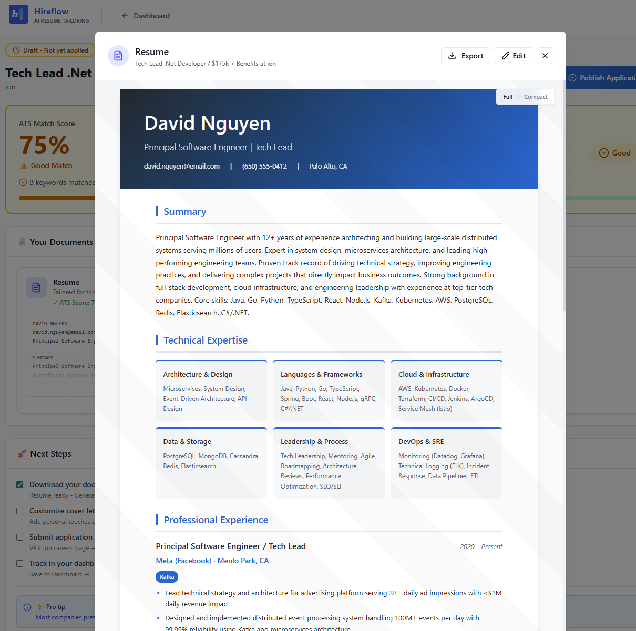Click the Meta (Facebook) · Menlo Park, CA text
Screen dimensions: 636x631
212,561
